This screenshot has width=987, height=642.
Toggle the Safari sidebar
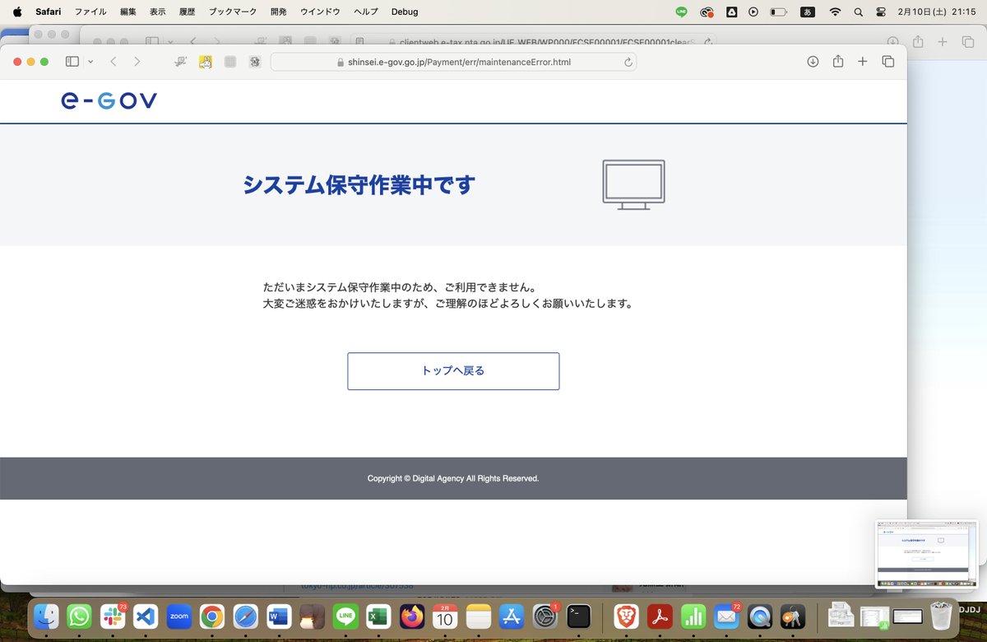(72, 62)
